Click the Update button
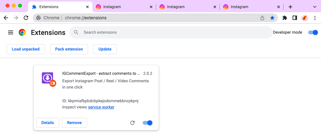321x139 pixels. click(x=105, y=49)
